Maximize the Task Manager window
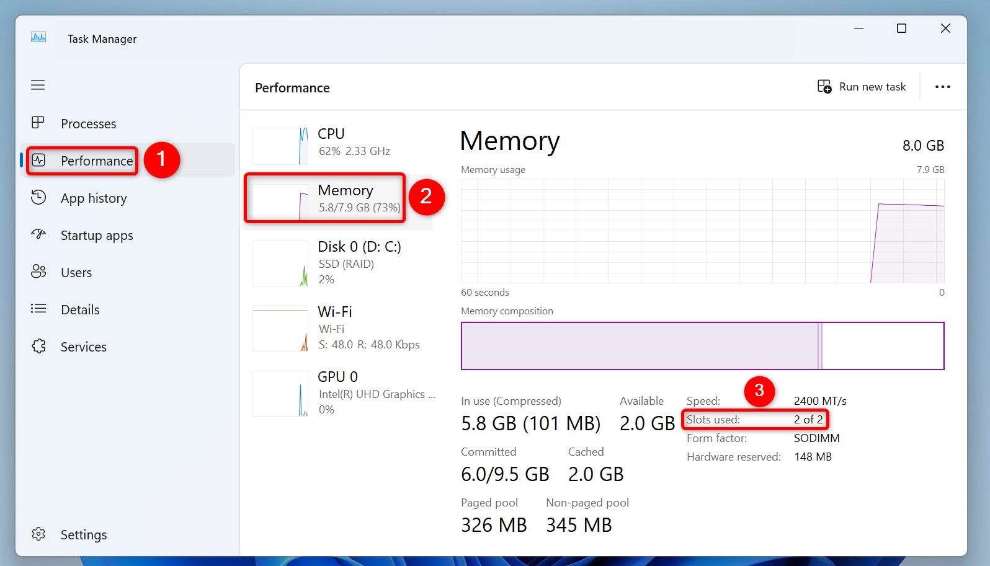Screen dimensions: 990x566 click(x=901, y=29)
